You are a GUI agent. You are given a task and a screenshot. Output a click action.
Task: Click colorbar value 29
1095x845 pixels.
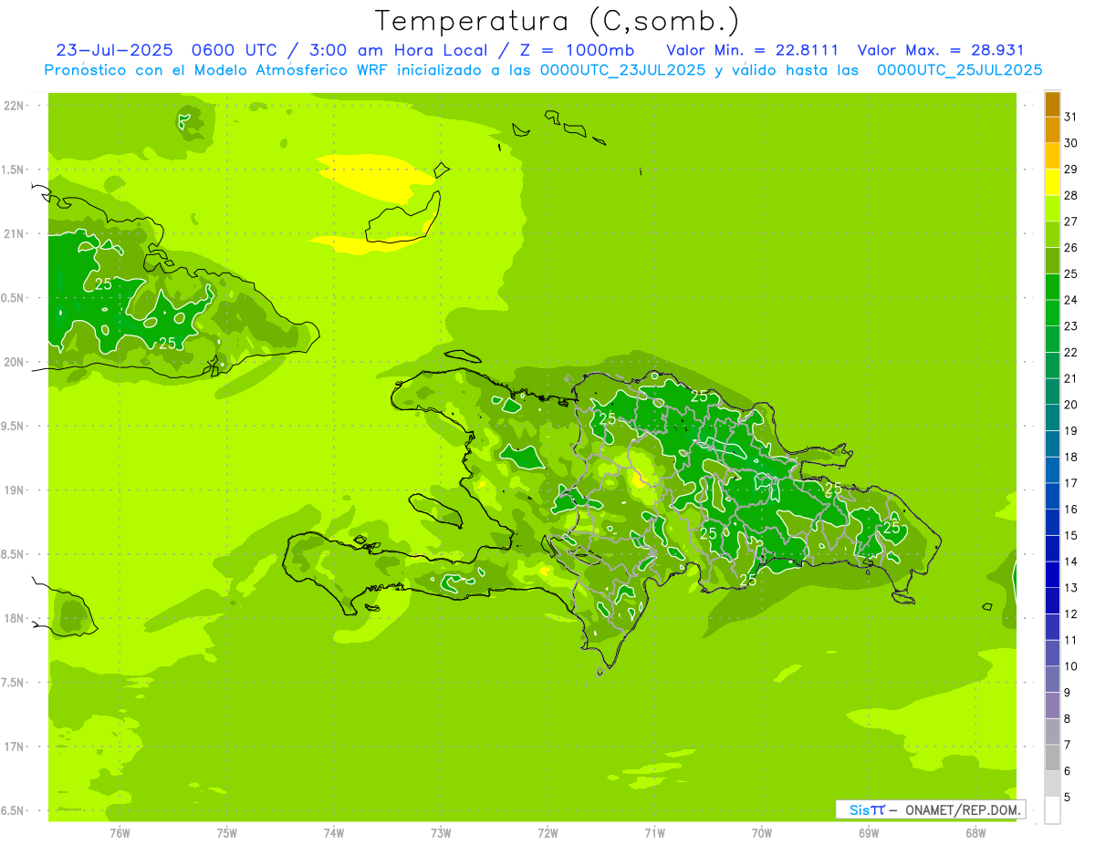point(1070,169)
